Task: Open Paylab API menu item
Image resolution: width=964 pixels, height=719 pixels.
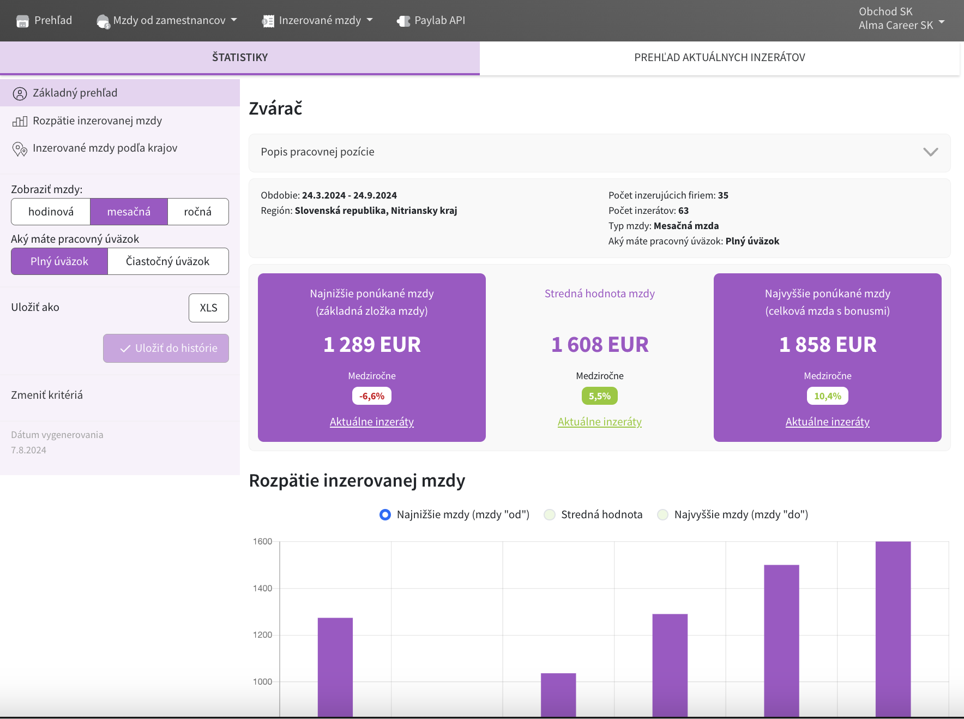Action: pyautogui.click(x=431, y=21)
